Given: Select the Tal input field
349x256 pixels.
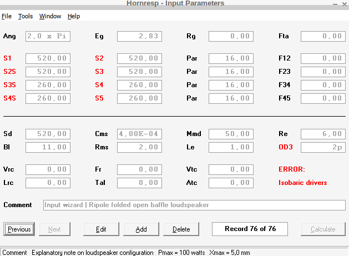Looking at the screenshot, I should click(x=140, y=183).
